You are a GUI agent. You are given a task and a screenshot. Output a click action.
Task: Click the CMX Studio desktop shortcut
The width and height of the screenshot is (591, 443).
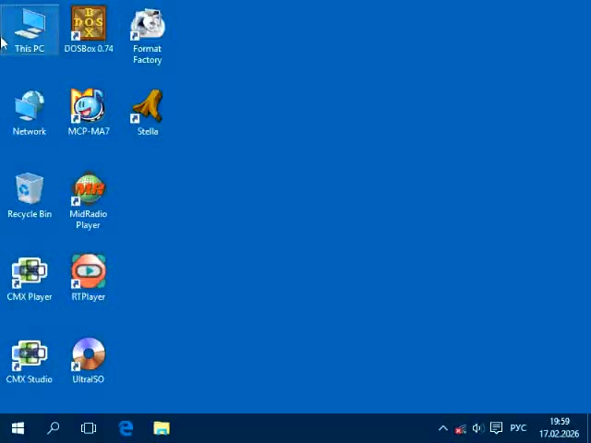tap(30, 357)
